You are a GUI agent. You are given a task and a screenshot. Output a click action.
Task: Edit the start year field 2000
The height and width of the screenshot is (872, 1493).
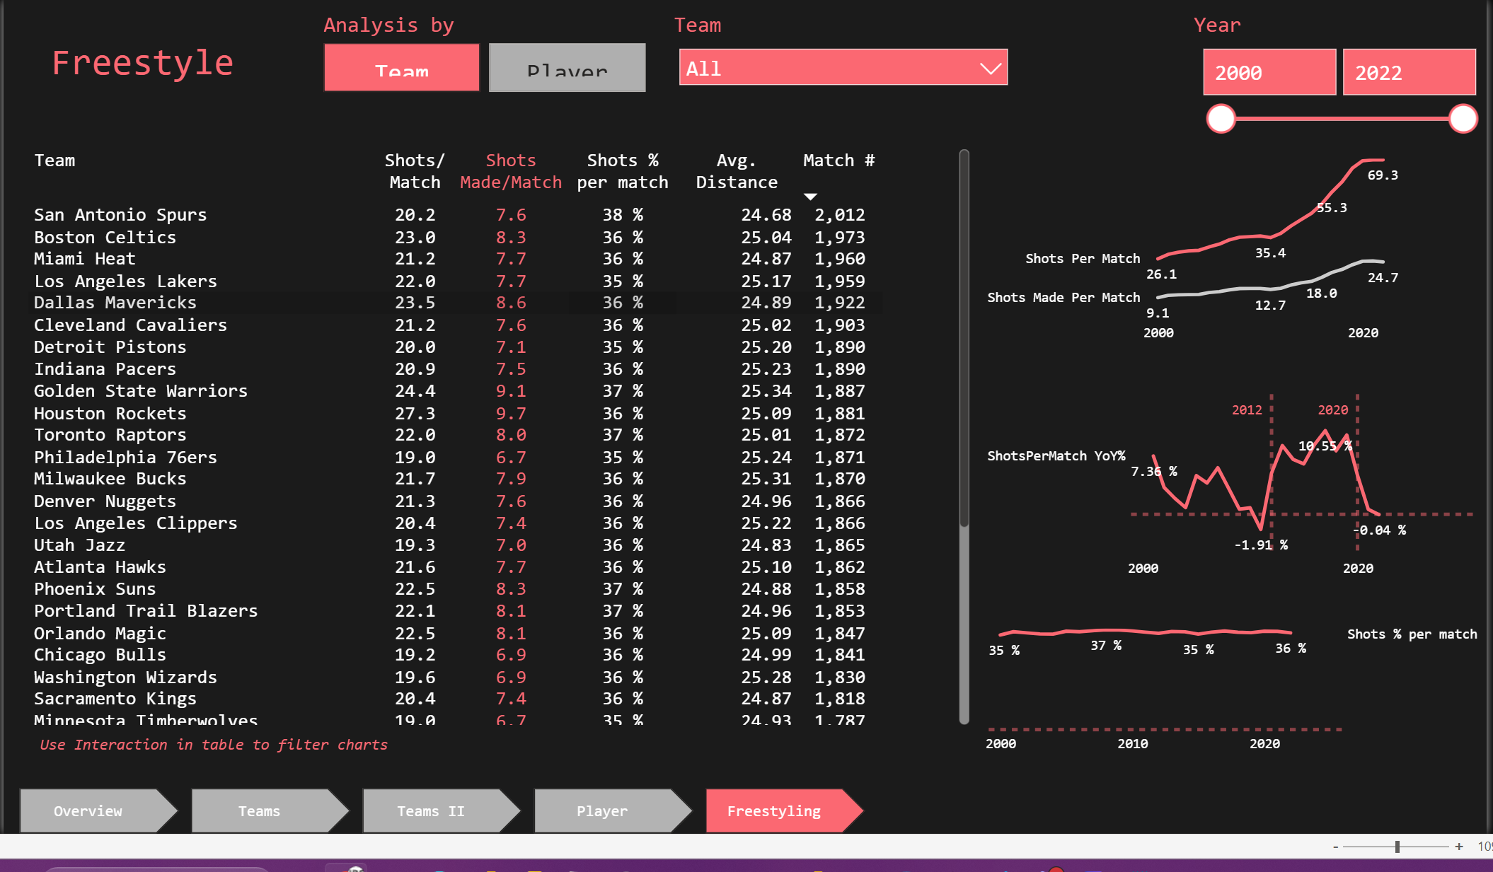click(1269, 72)
